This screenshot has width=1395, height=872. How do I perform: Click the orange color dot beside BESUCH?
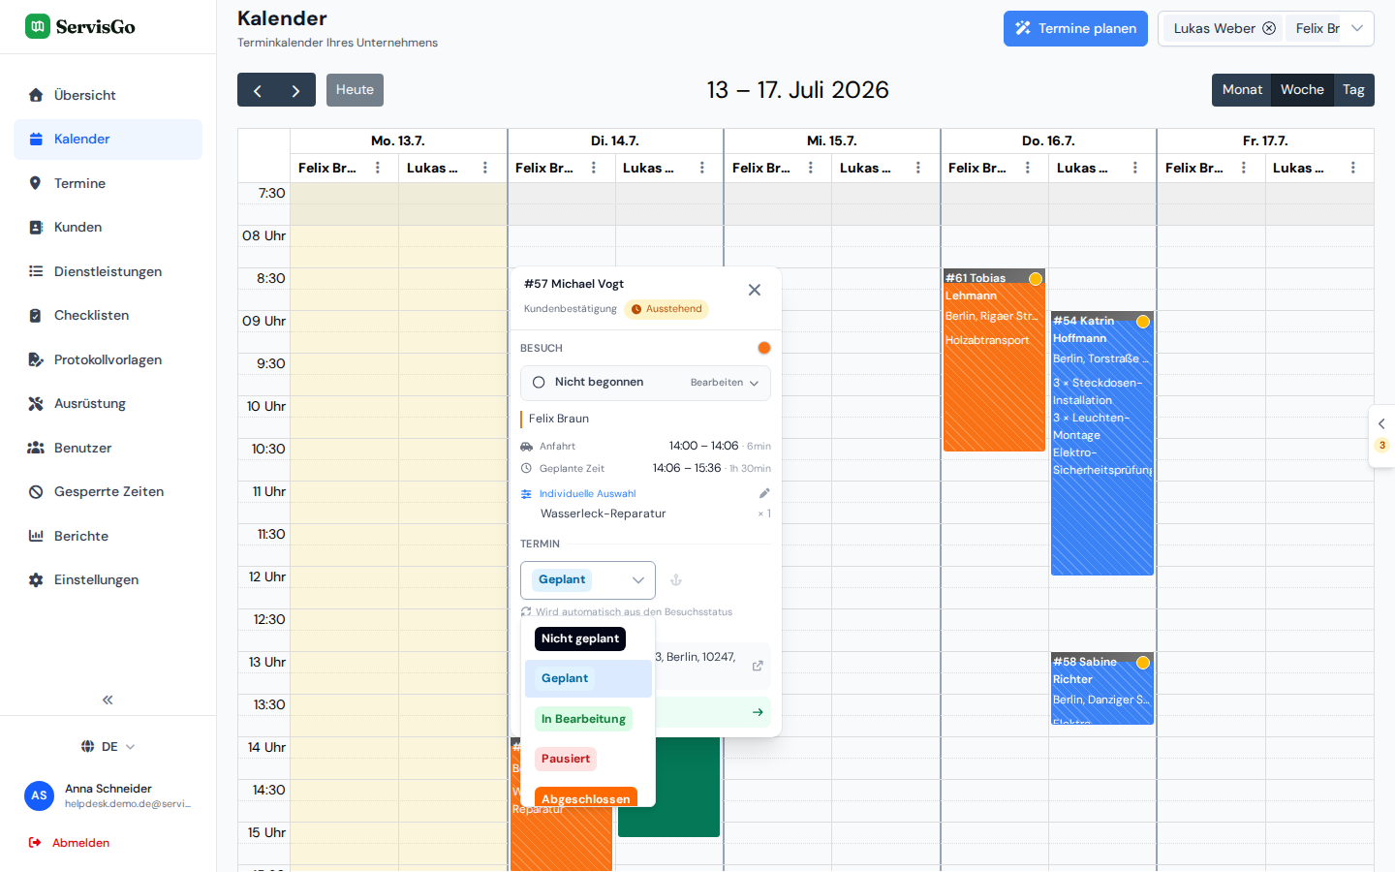tap(764, 348)
